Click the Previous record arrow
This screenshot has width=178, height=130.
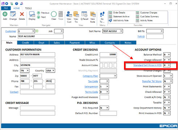point(38,13)
